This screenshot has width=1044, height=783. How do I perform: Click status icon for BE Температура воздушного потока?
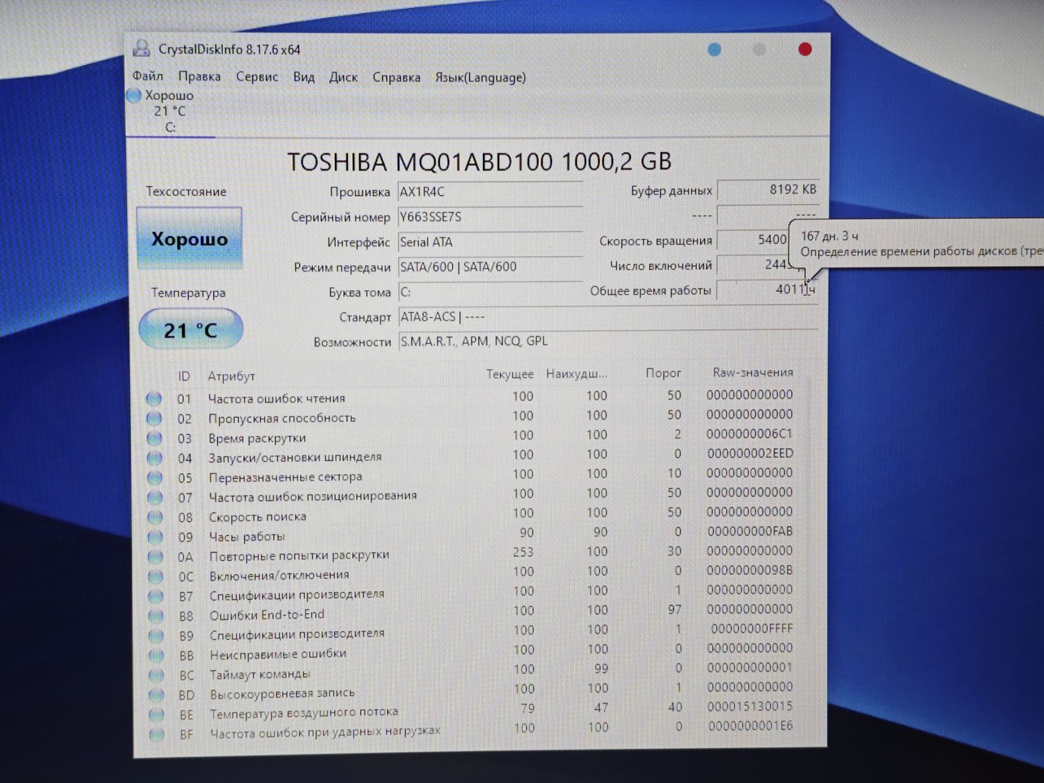157,715
